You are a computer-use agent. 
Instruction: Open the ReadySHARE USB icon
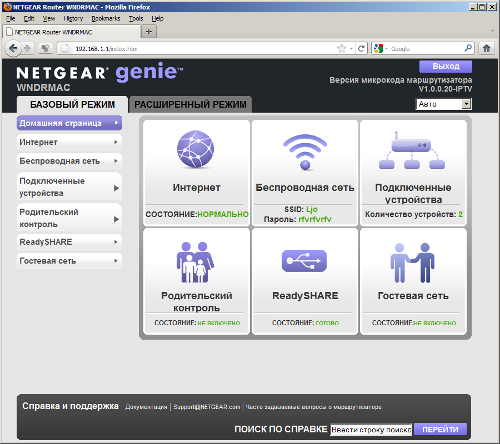click(304, 261)
